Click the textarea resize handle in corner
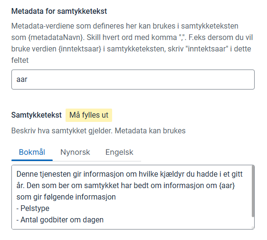Image resolution: width=267 pixels, height=240 pixels. click(253, 228)
